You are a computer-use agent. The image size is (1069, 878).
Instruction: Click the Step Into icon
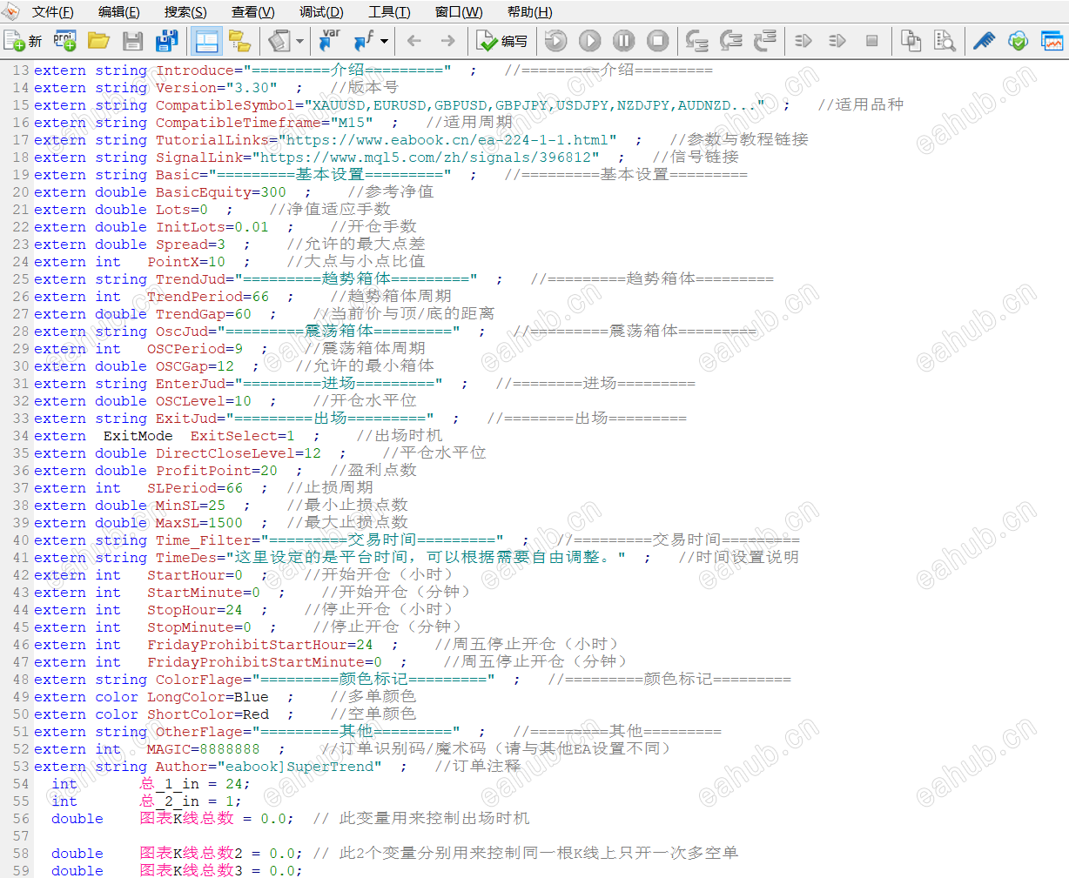pos(697,41)
